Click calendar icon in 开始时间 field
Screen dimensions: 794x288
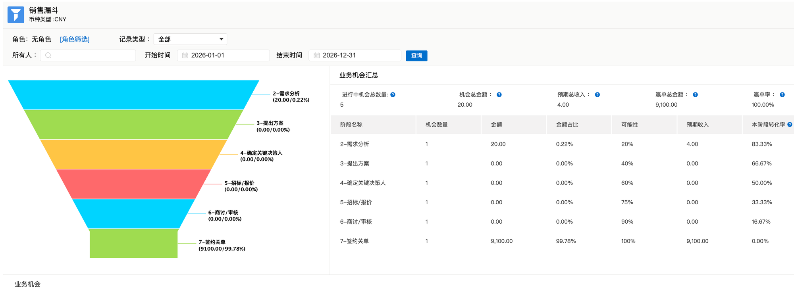pos(185,56)
